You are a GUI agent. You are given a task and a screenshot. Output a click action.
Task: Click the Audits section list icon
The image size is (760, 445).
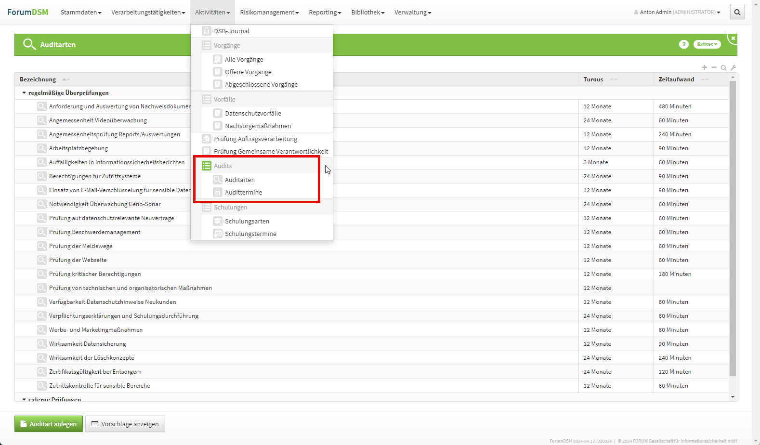coord(207,166)
